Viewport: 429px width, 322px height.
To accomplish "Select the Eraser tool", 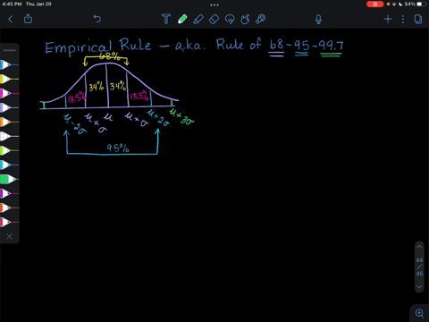I will click(214, 19).
